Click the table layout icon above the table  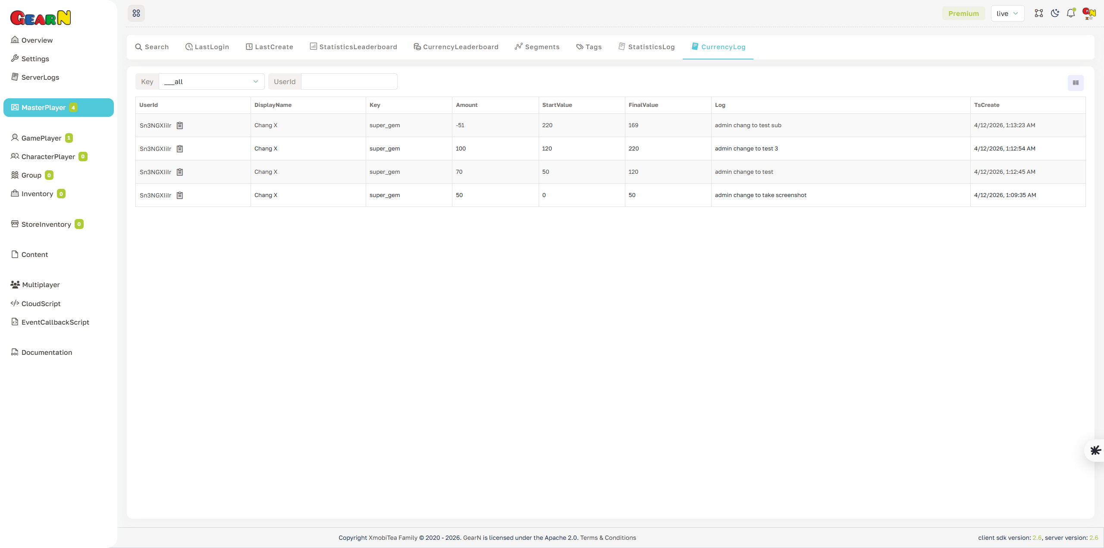pos(1075,82)
